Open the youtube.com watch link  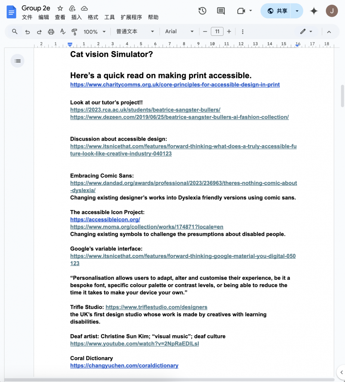[x=135, y=344]
